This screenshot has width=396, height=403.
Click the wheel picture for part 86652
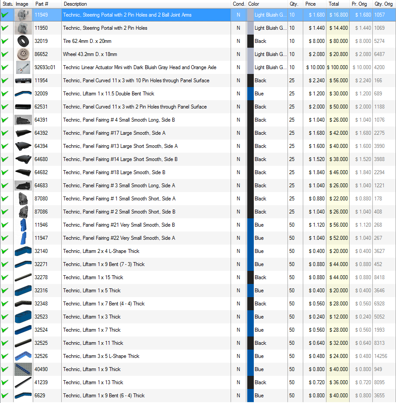pos(23,54)
